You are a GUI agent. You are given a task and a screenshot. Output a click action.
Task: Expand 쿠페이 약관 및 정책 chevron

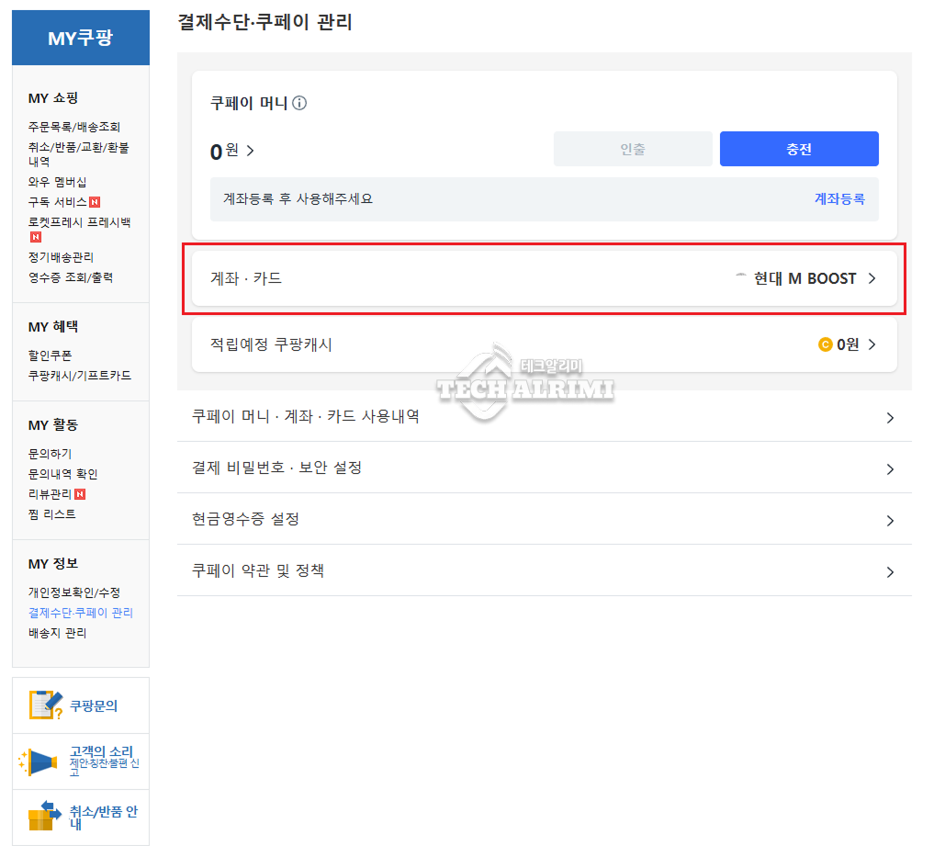coord(890,572)
